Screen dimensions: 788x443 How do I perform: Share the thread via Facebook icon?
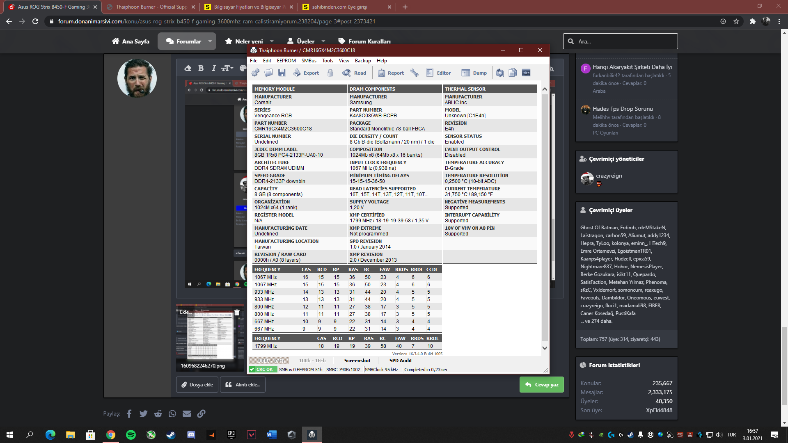(x=129, y=413)
